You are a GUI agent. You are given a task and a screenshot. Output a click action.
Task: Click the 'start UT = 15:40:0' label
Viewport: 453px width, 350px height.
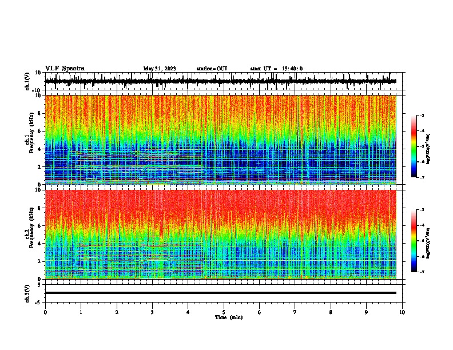[276, 69]
